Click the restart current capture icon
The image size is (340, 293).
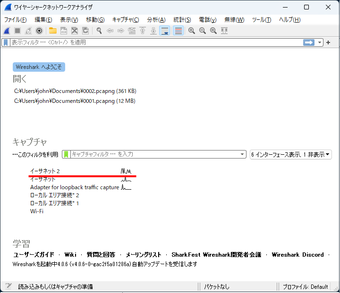coord(28,31)
